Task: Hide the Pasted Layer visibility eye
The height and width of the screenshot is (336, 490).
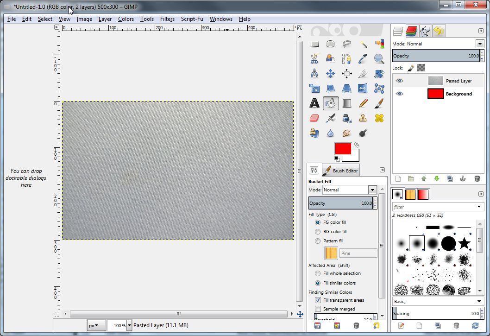Action: pyautogui.click(x=399, y=81)
